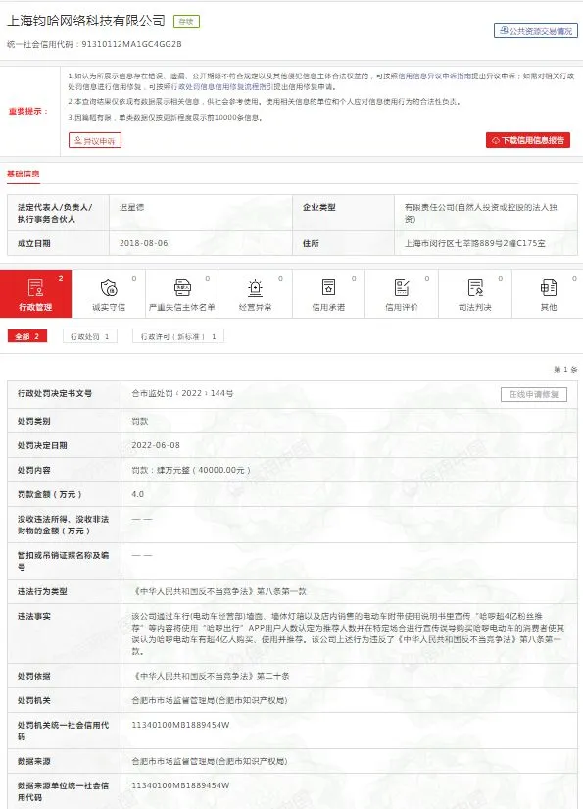Click the 企业类型 value 有限责任公司

480,213
